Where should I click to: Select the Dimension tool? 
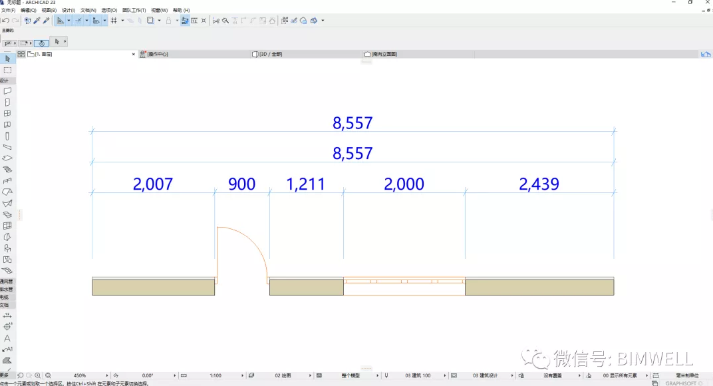7,315
